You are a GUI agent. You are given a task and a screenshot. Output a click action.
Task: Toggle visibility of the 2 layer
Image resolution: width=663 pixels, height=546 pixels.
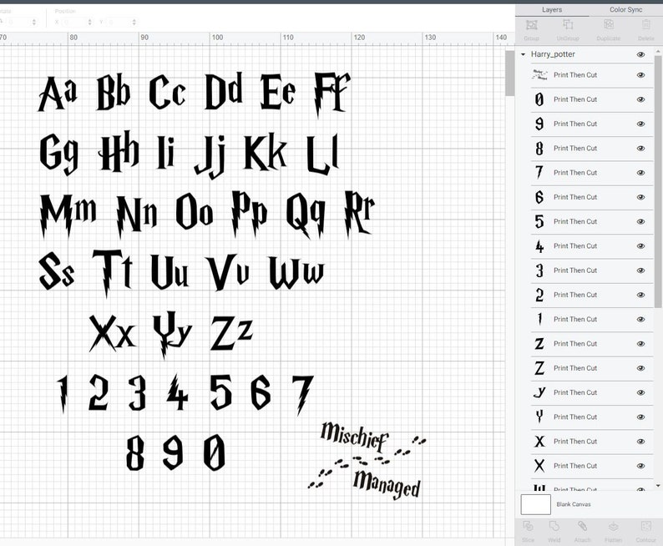point(640,295)
